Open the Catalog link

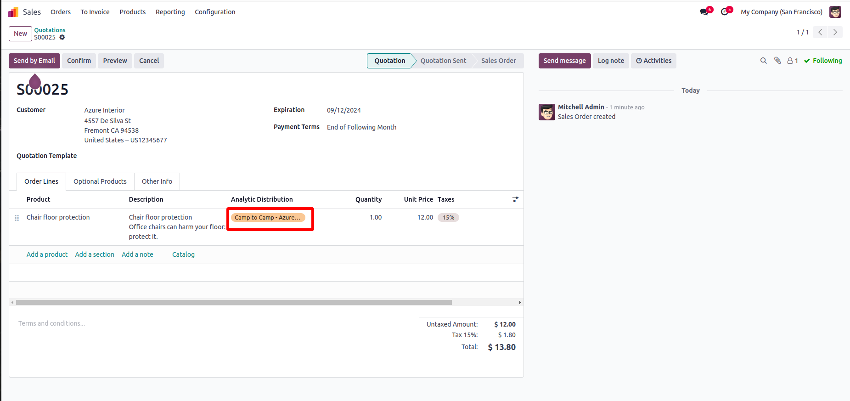pyautogui.click(x=184, y=254)
